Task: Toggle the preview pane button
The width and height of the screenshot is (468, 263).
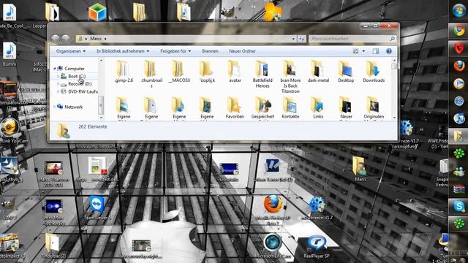Action: pyautogui.click(x=375, y=51)
